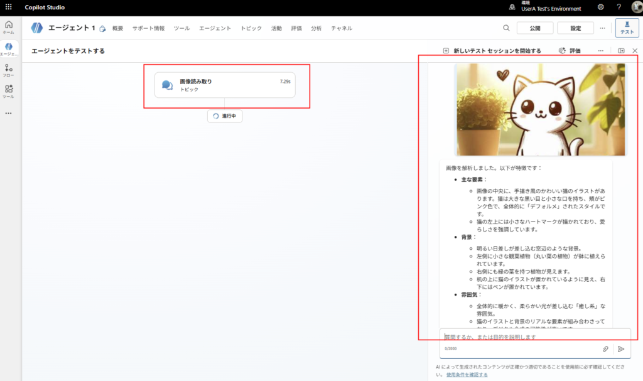643x381 pixels.
Task: Open the app launcher grid icon
Action: pos(8,7)
